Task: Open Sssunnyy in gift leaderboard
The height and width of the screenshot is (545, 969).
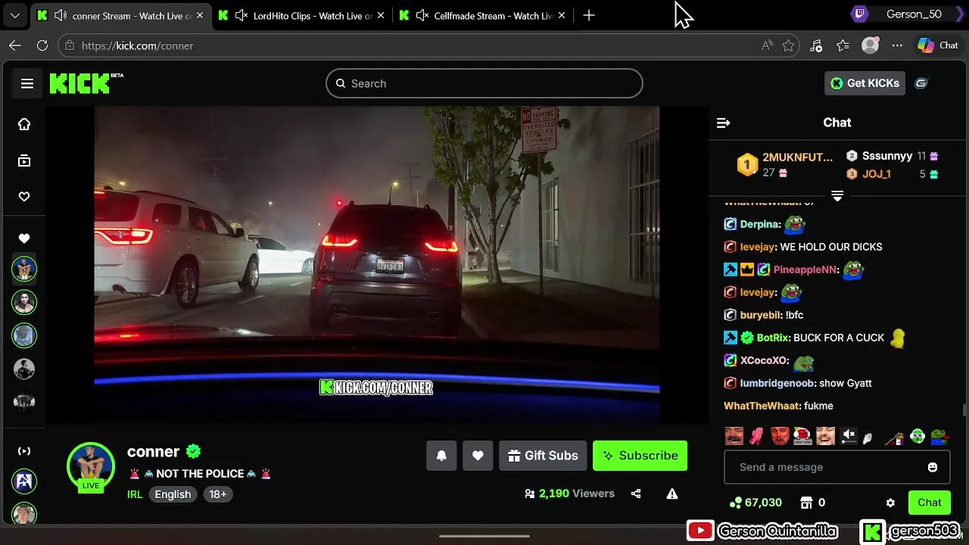Action: click(x=887, y=156)
